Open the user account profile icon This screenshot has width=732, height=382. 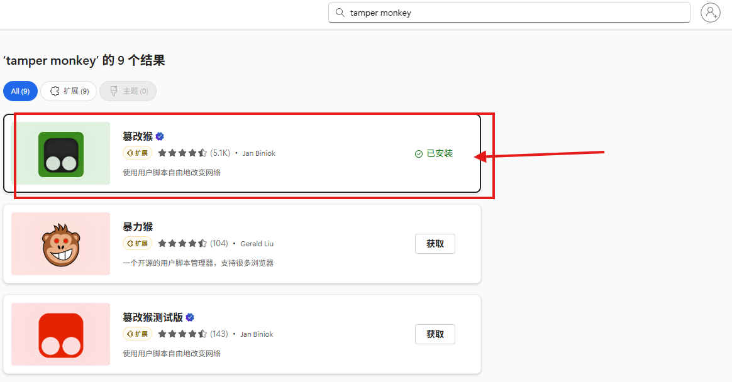tap(710, 13)
